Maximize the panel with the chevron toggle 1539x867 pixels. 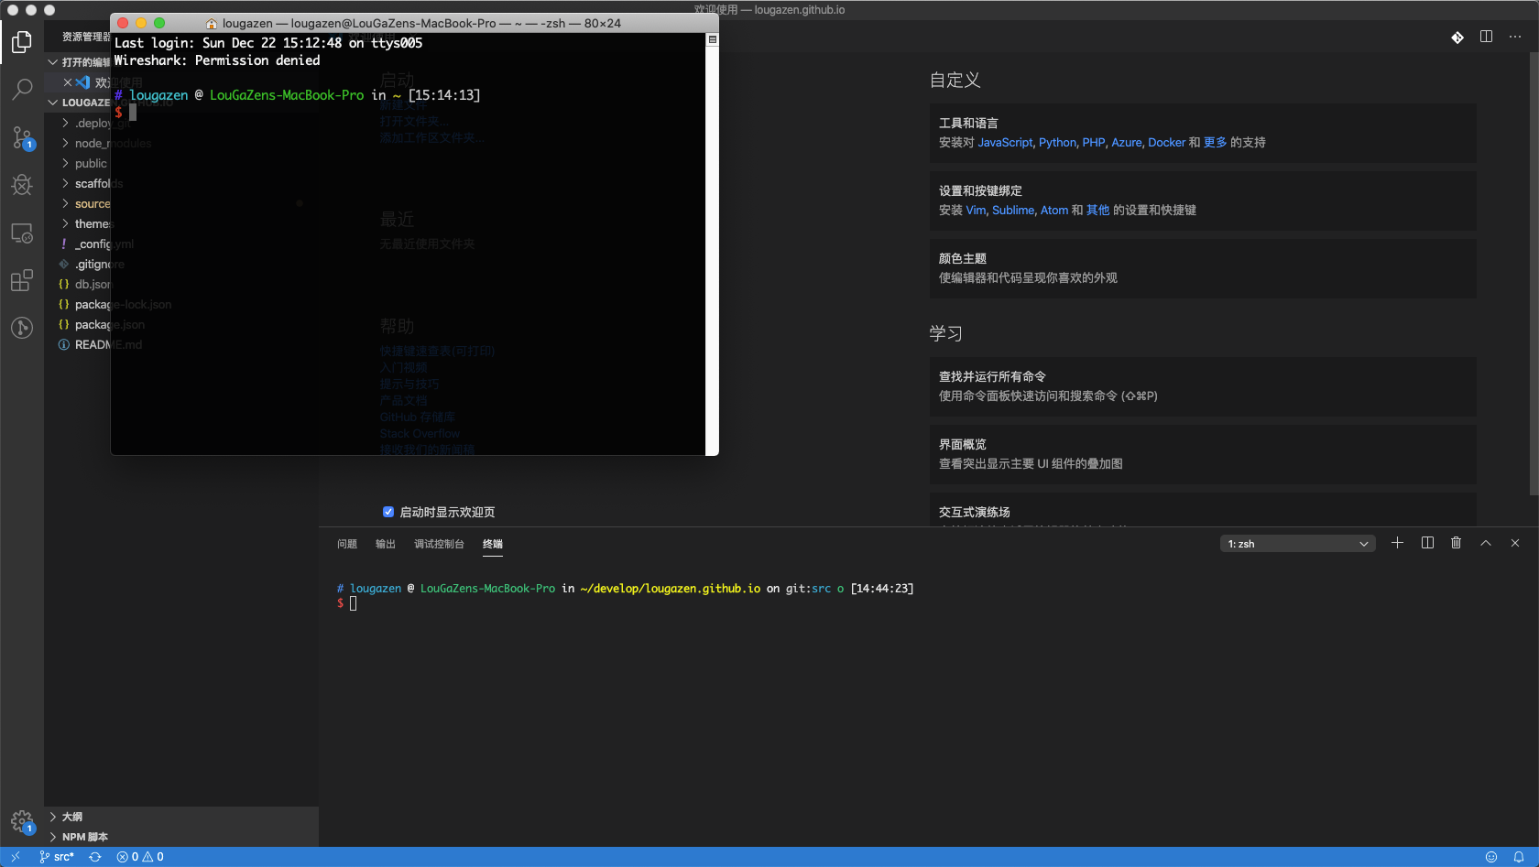pos(1485,542)
